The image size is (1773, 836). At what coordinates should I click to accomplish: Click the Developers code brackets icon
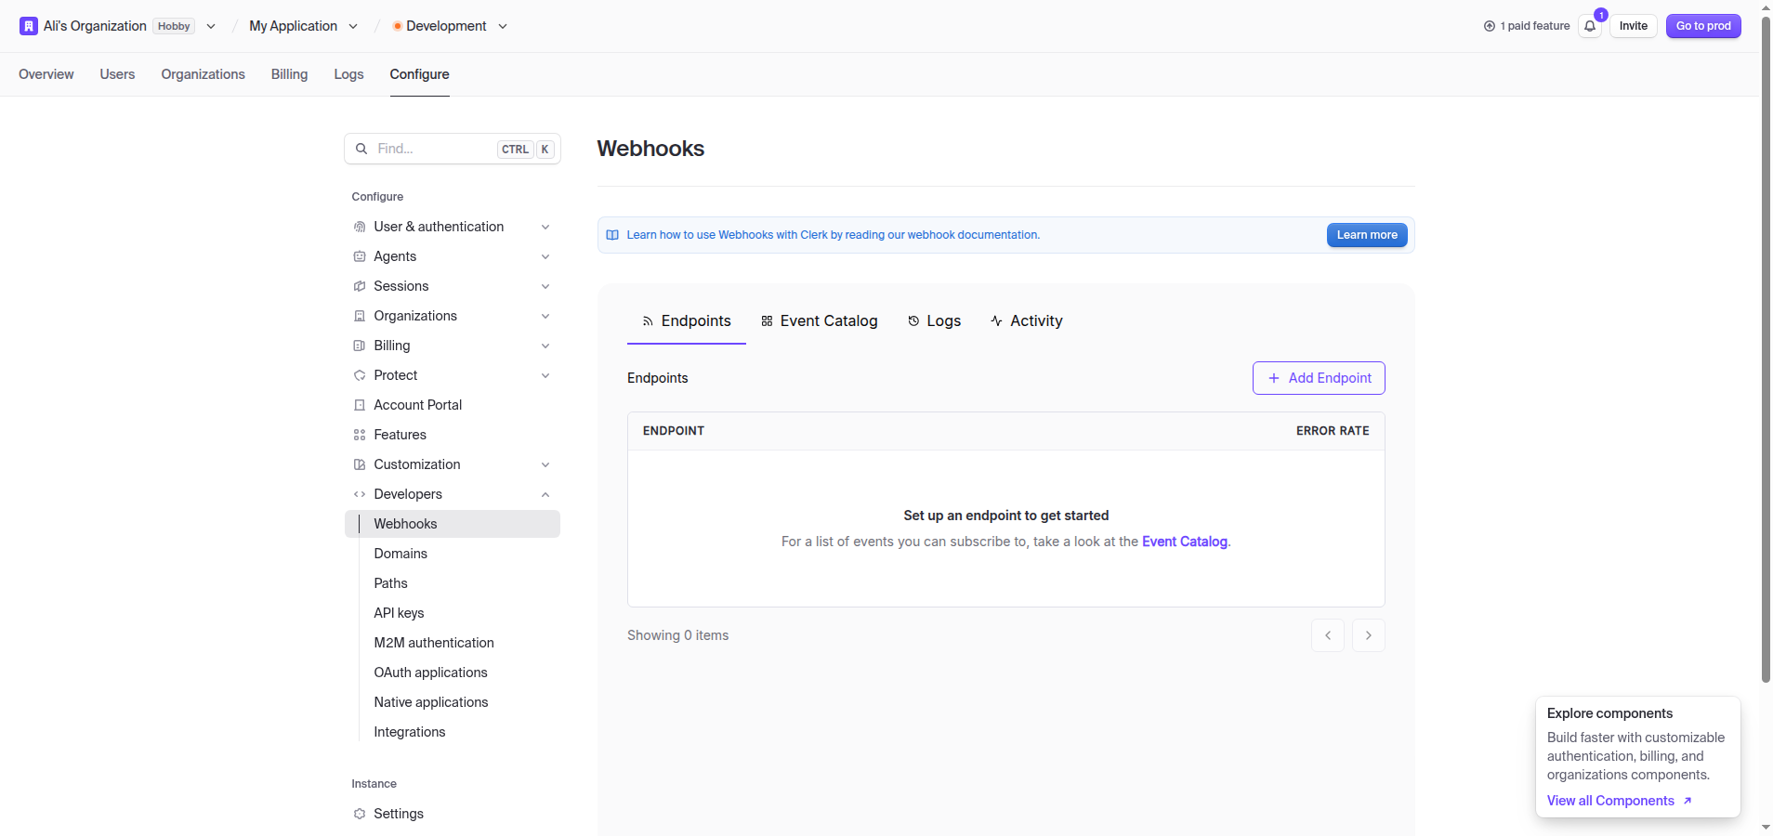(360, 494)
